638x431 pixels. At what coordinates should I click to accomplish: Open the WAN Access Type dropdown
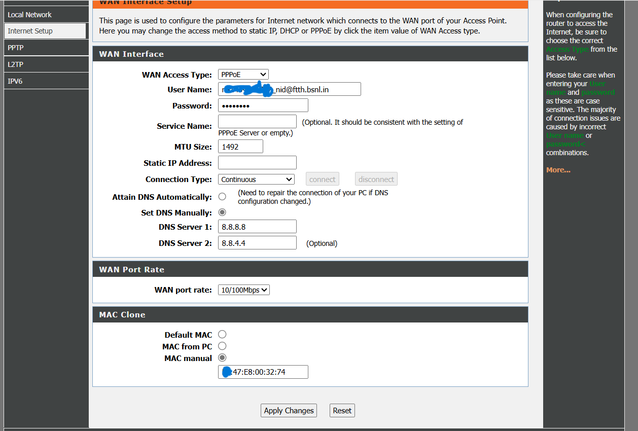243,75
